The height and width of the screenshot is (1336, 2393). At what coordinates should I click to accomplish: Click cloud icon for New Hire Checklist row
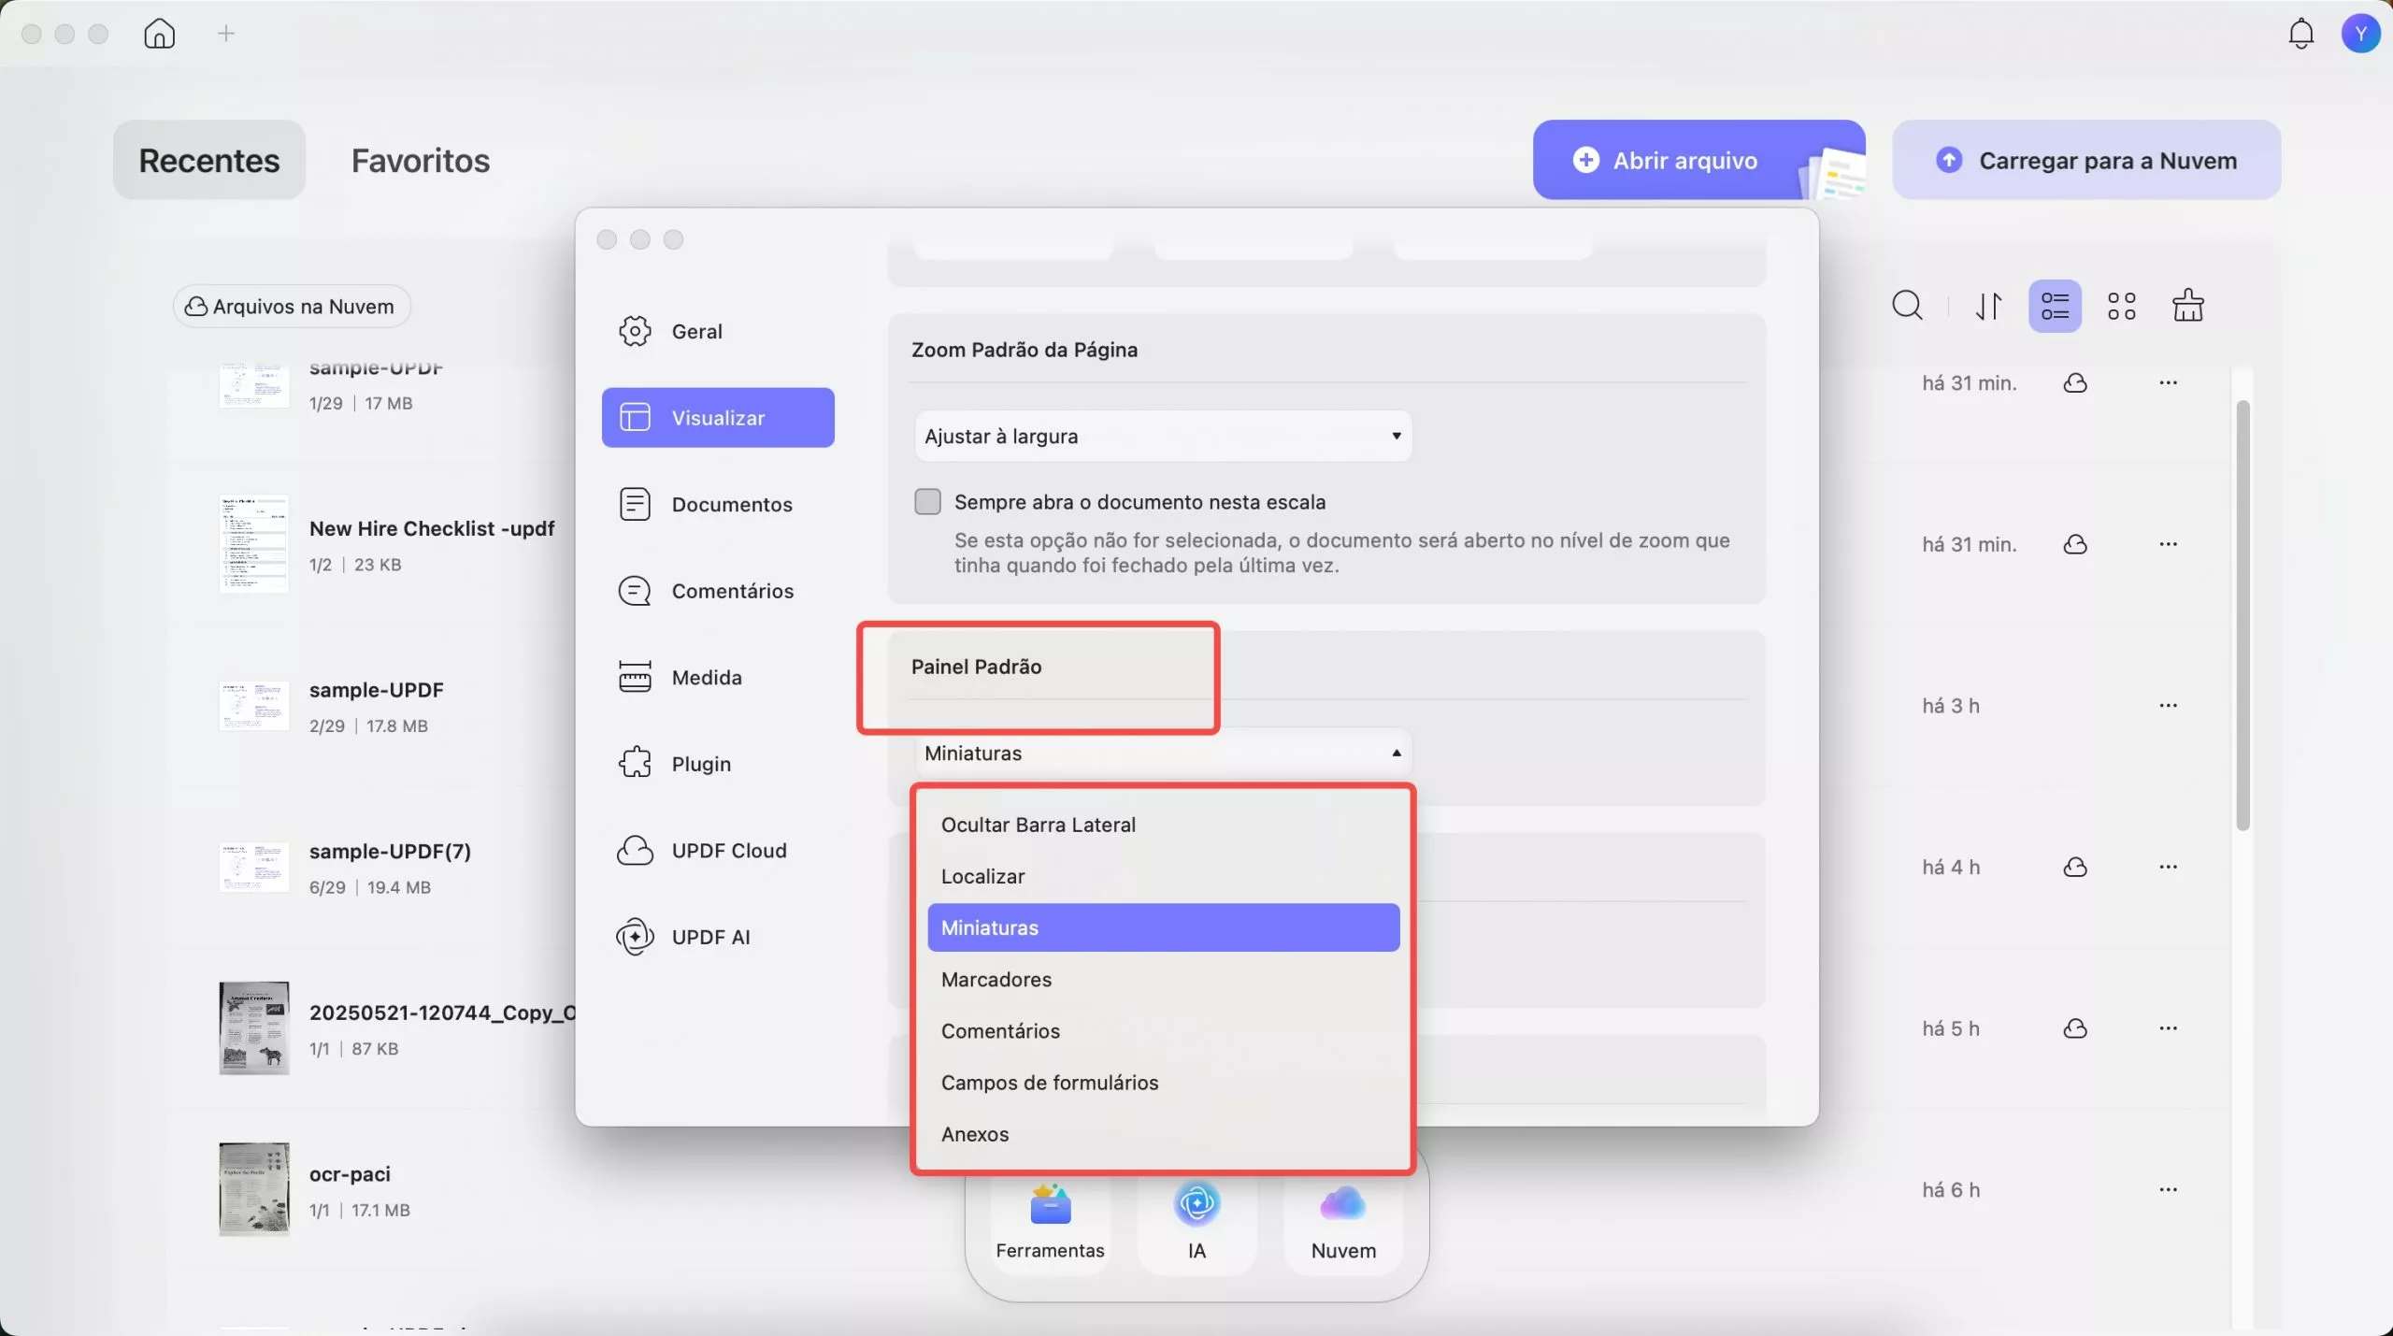coord(2075,544)
